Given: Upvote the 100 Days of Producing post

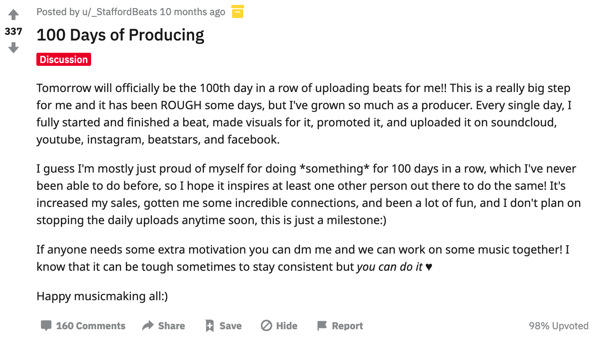Looking at the screenshot, I should coord(13,15).
